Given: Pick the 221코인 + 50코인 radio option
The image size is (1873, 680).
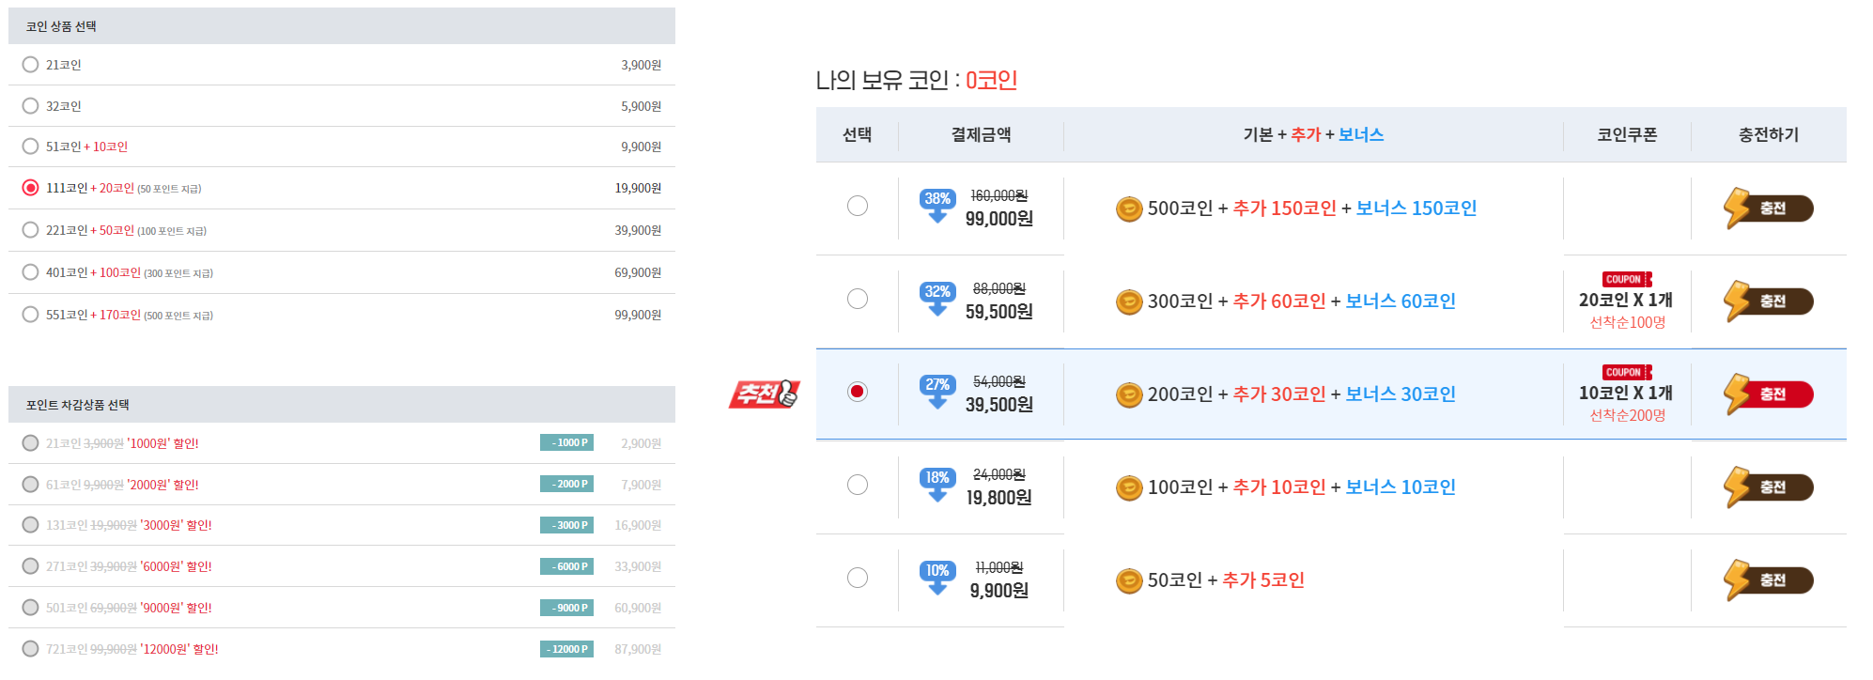Looking at the screenshot, I should (x=30, y=230).
